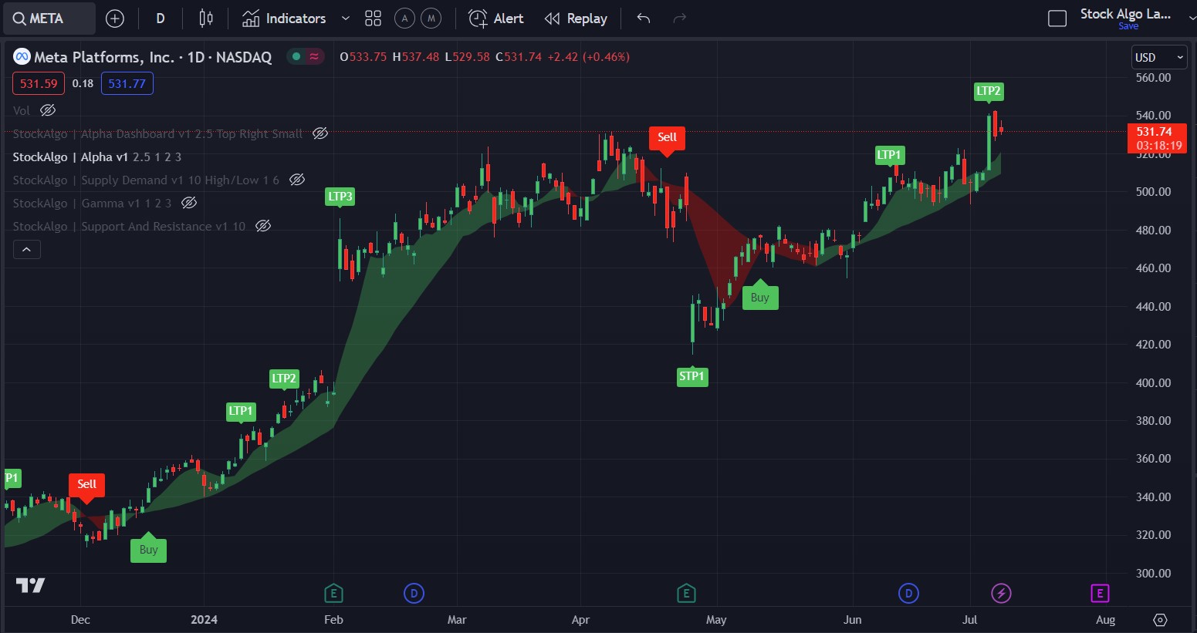Show Supply Demand indicator eye icon

[297, 180]
